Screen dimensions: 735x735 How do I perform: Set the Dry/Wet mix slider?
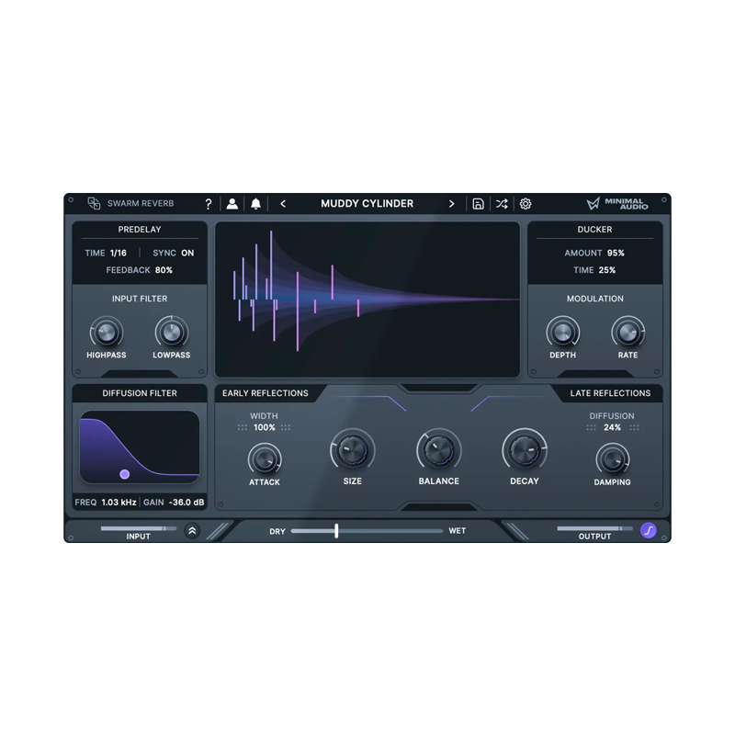click(x=336, y=531)
